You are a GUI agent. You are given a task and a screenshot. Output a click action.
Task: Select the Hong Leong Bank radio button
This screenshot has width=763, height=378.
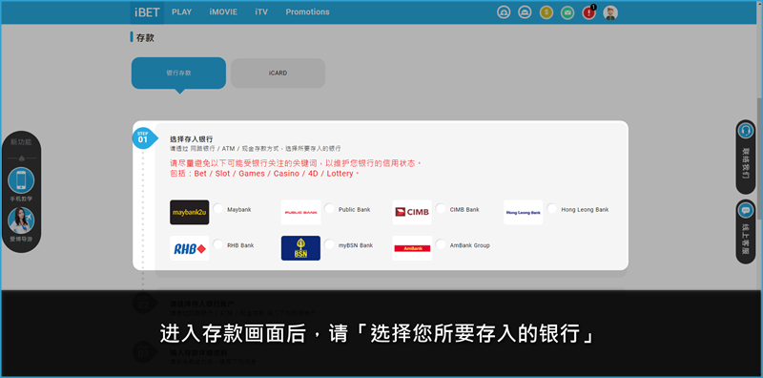(552, 208)
